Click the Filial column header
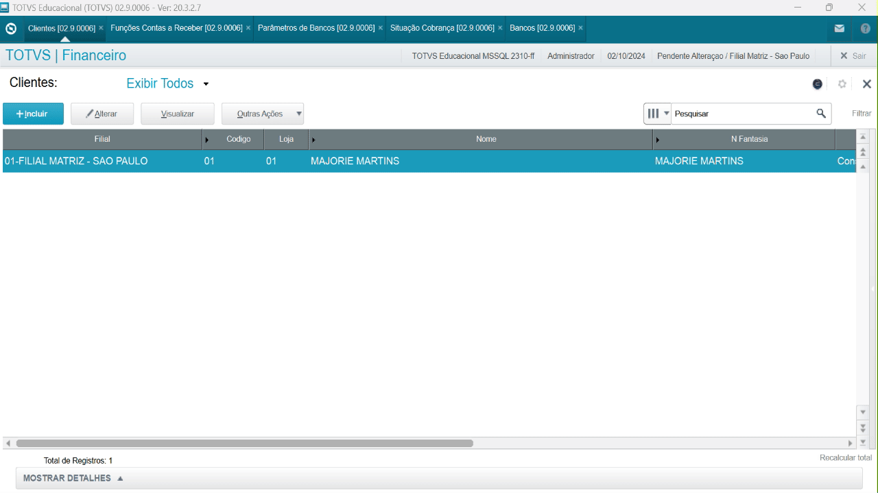 tap(102, 139)
